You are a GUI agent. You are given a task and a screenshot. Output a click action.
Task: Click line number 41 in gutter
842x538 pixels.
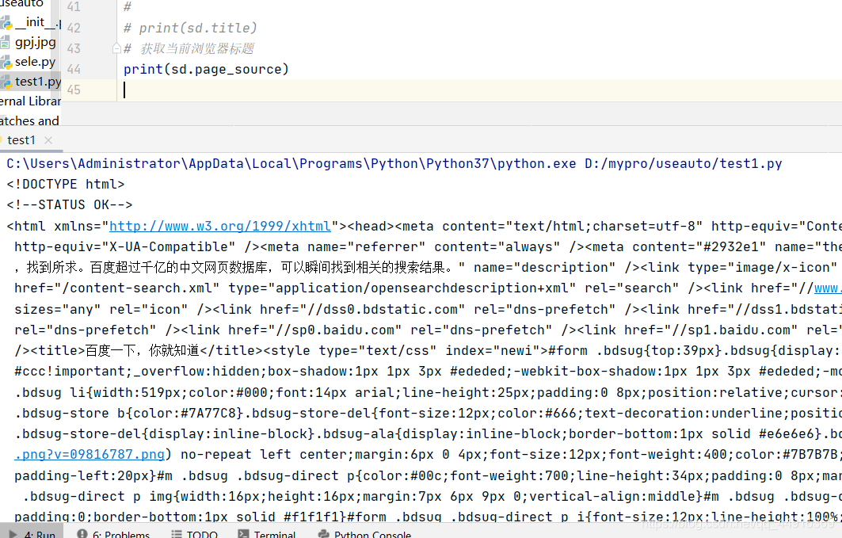point(74,7)
